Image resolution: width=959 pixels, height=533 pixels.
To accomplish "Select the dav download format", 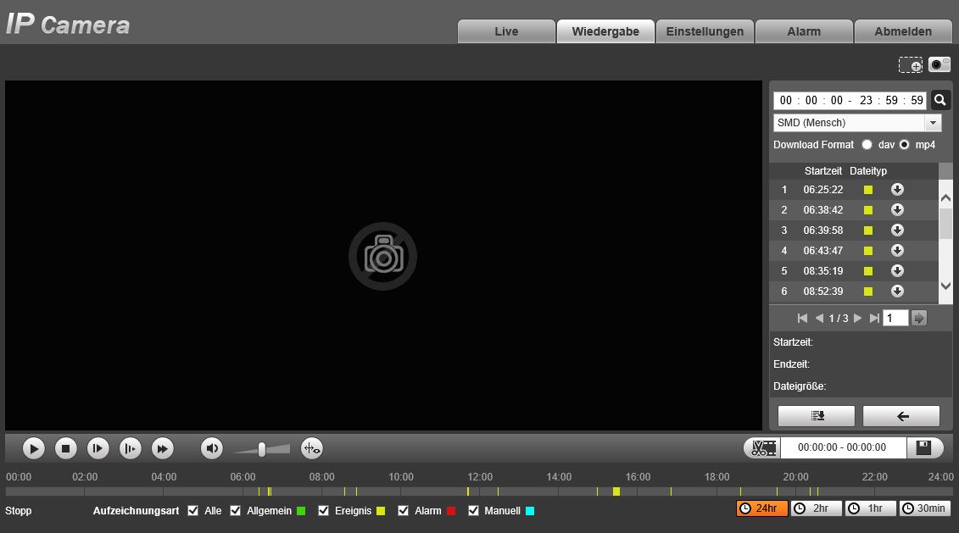I will pos(867,145).
